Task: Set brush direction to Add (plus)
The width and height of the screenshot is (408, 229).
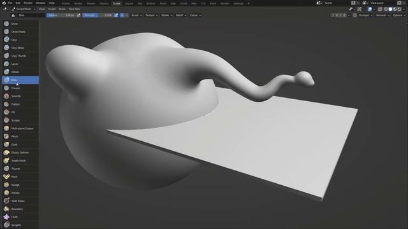Action: 122,15
